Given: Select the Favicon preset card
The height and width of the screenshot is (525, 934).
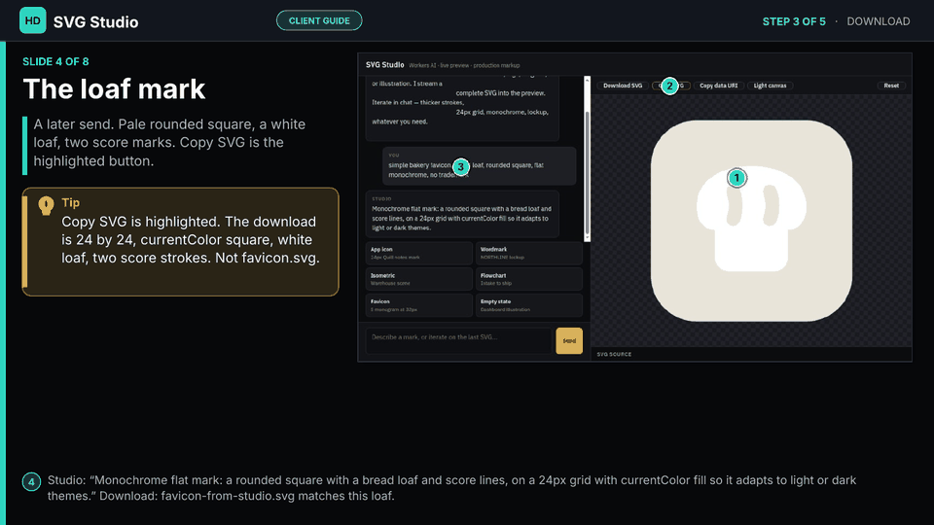Looking at the screenshot, I should coord(418,305).
